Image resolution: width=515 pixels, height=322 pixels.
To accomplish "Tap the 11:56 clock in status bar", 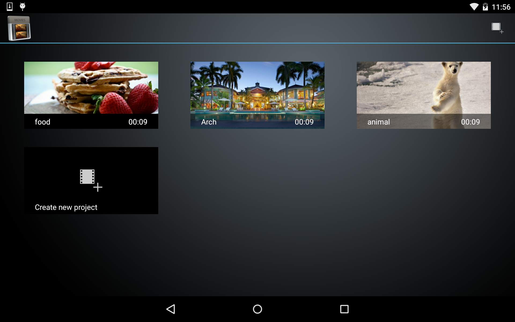I will (501, 7).
